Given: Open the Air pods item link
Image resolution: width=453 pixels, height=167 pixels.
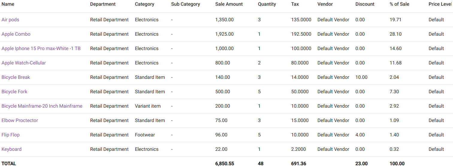Looking at the screenshot, I should click(10, 20).
